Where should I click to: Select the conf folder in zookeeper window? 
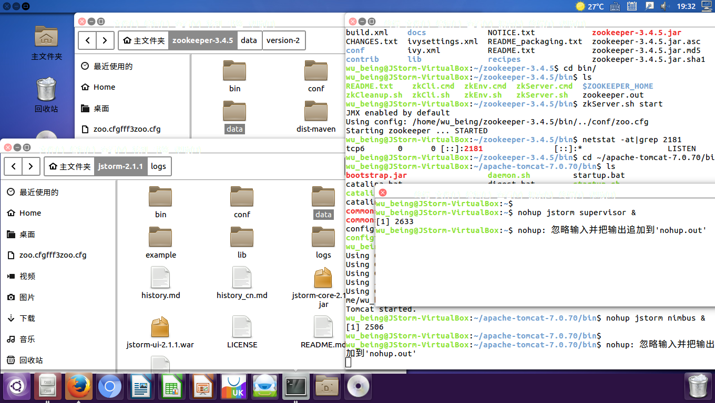(316, 77)
